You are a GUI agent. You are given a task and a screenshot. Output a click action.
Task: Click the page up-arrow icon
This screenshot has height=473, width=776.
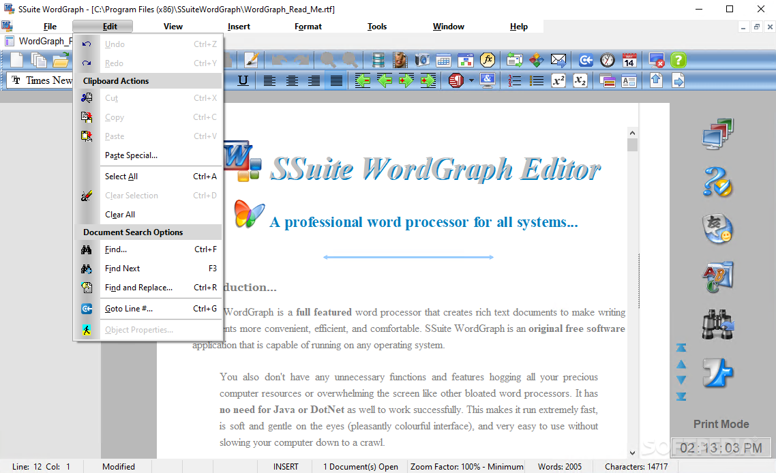(x=656, y=80)
